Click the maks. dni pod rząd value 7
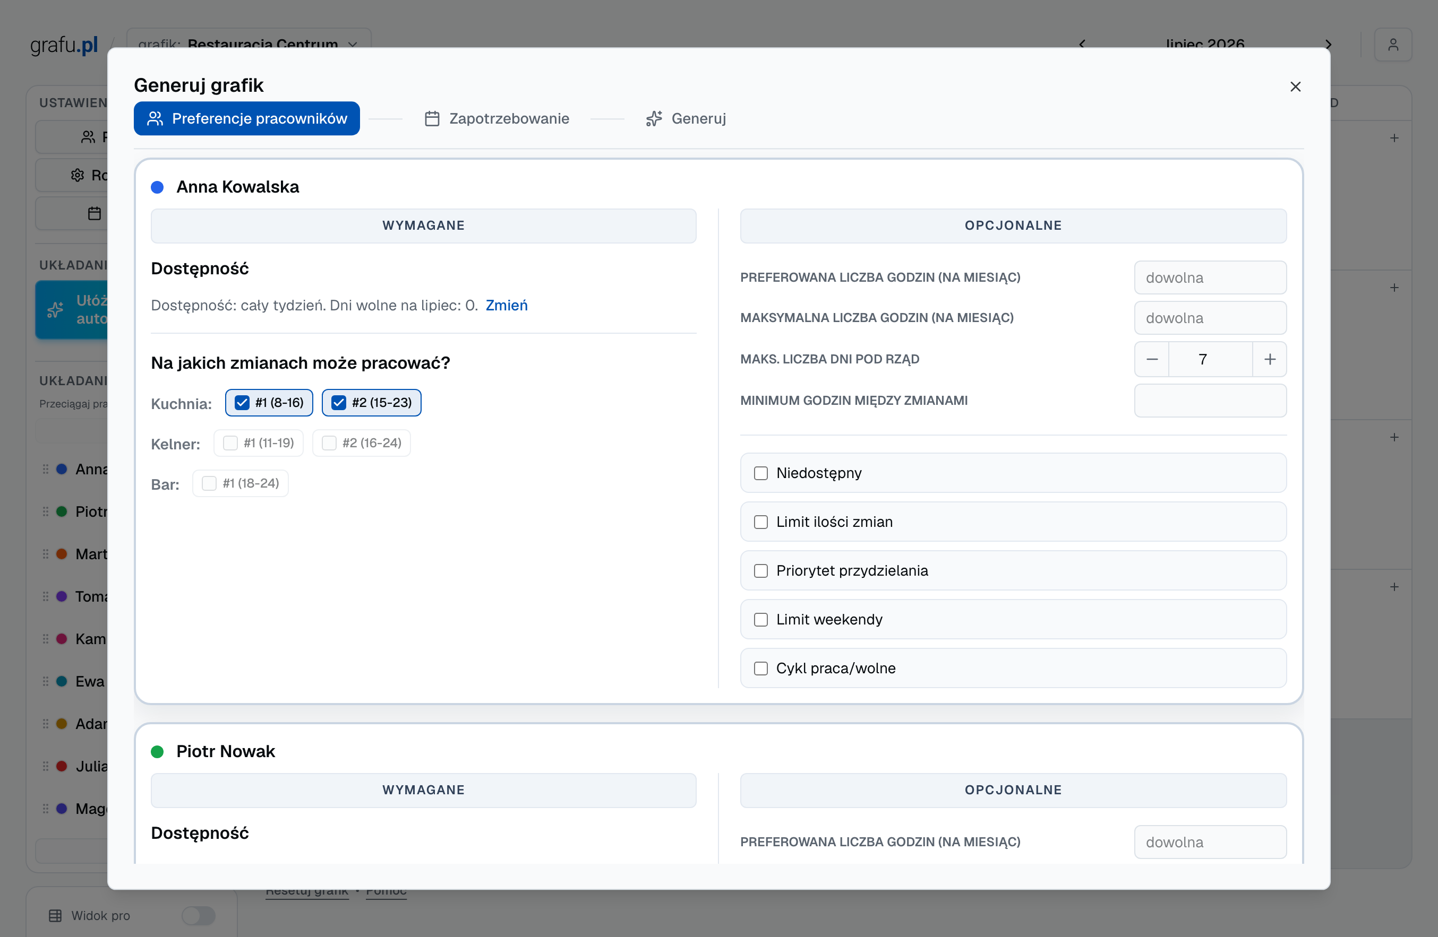Viewport: 1438px width, 937px height. pyautogui.click(x=1210, y=360)
